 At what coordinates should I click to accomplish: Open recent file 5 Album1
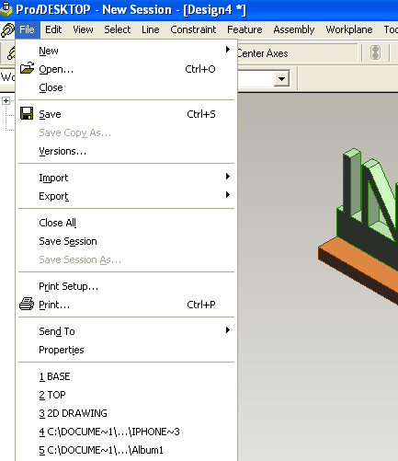coord(126,450)
